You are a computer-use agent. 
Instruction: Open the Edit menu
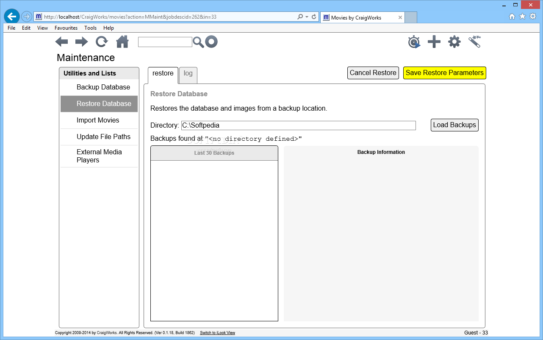(x=26, y=28)
